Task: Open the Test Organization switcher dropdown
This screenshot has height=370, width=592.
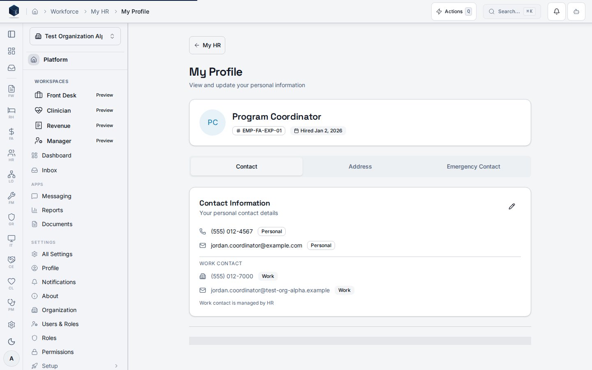Action: click(75, 36)
